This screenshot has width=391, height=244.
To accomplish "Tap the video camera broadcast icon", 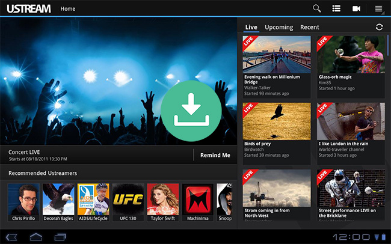I will (356, 9).
